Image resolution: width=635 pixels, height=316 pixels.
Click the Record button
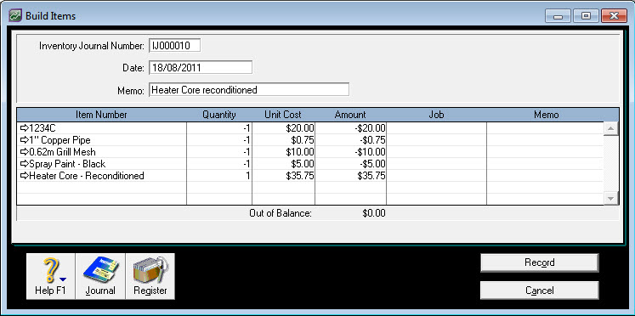540,262
